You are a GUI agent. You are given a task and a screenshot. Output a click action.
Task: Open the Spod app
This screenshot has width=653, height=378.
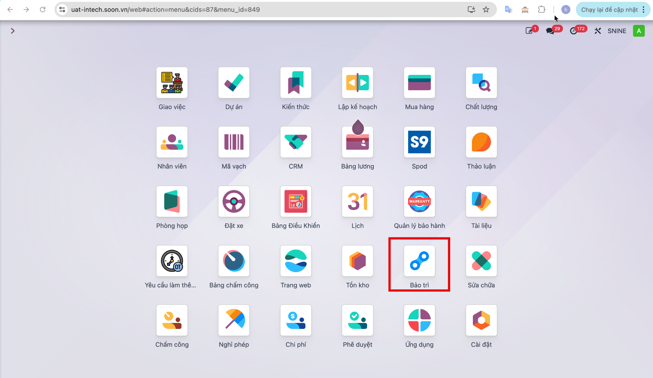pos(419,142)
